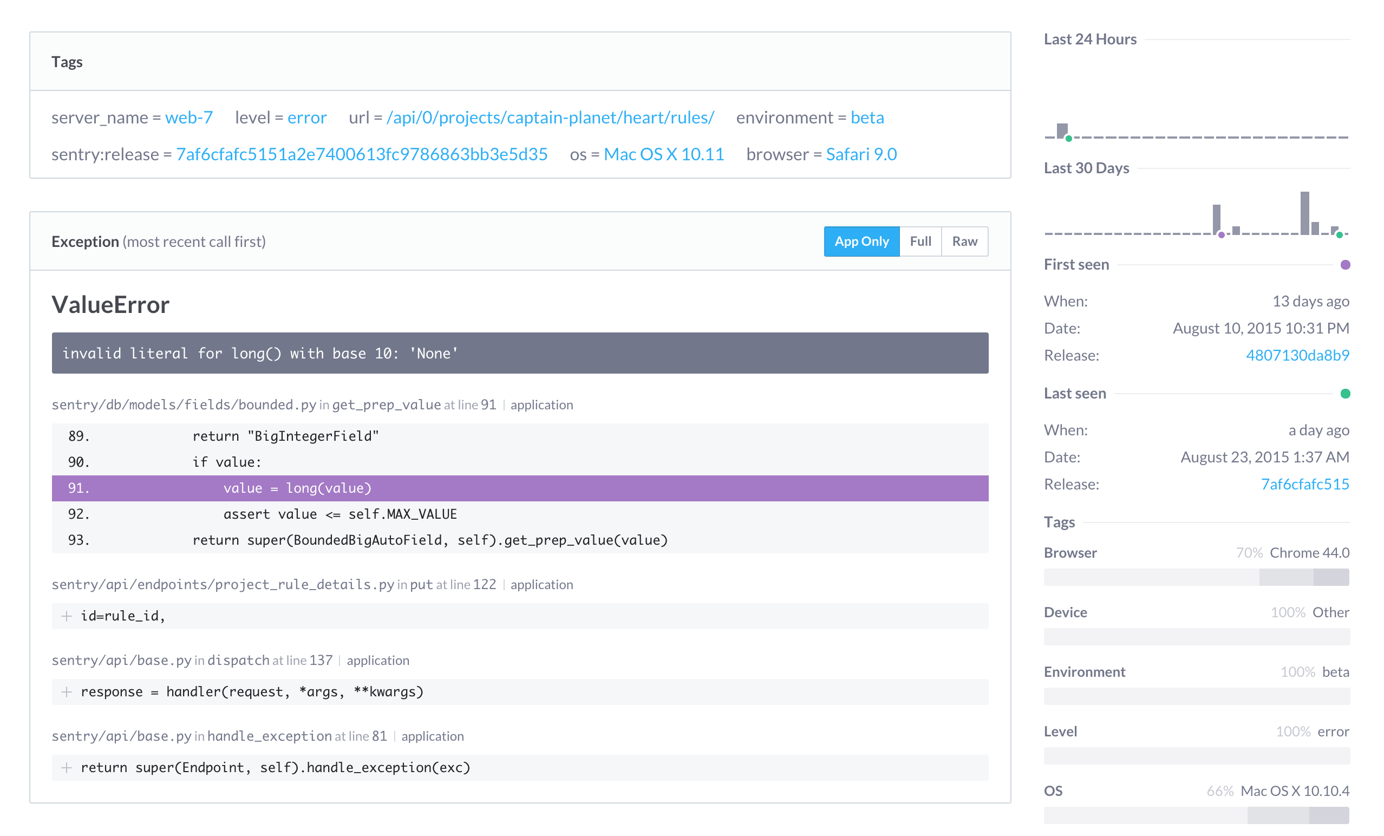The height and width of the screenshot is (836, 1384).
Task: Switch exception view to Raw
Action: (x=964, y=241)
